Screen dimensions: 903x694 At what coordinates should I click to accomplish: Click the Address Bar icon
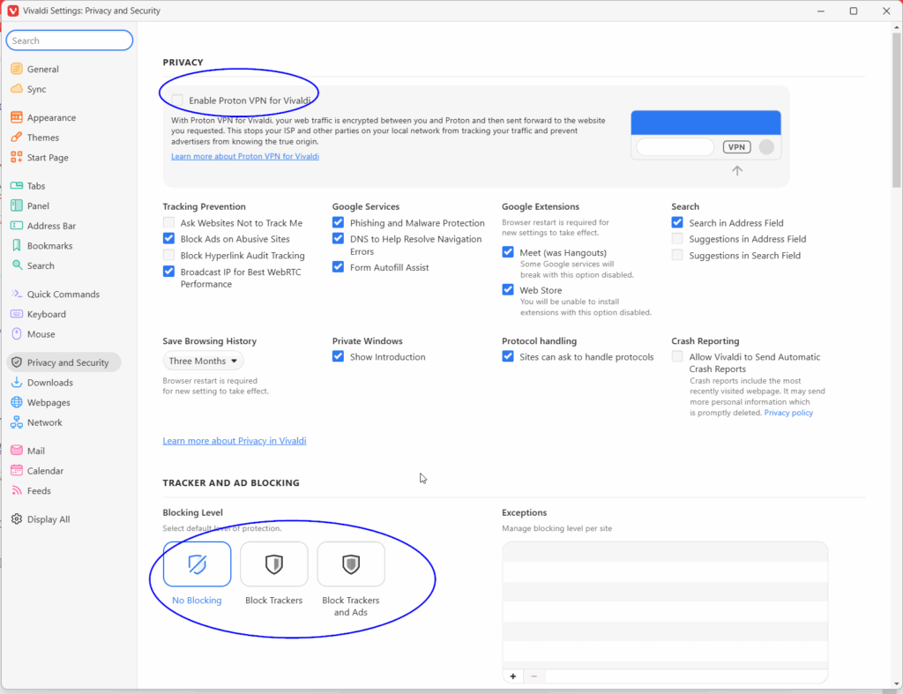[x=17, y=226]
